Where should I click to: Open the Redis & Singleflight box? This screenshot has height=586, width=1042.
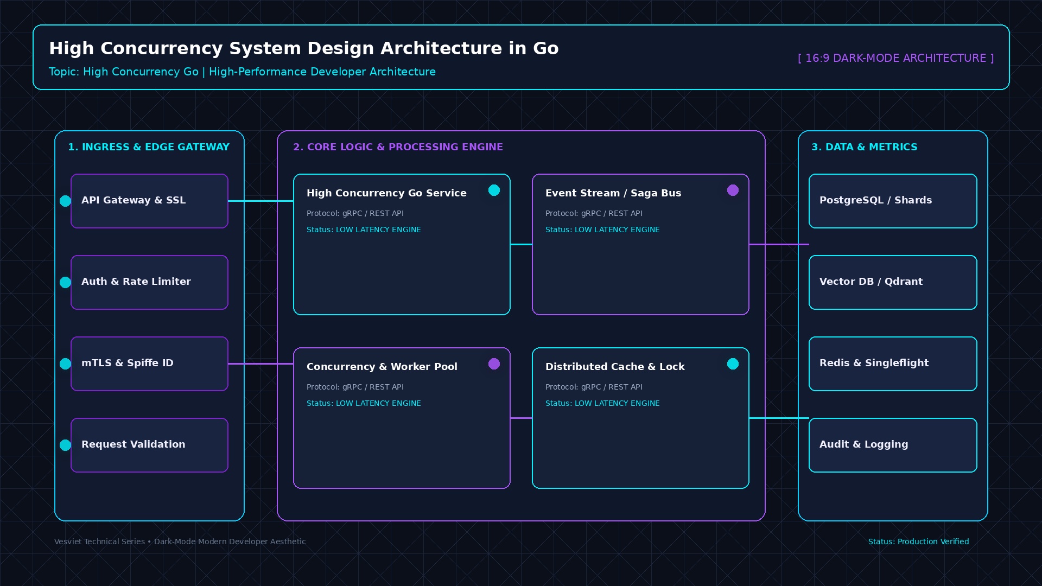(893, 364)
